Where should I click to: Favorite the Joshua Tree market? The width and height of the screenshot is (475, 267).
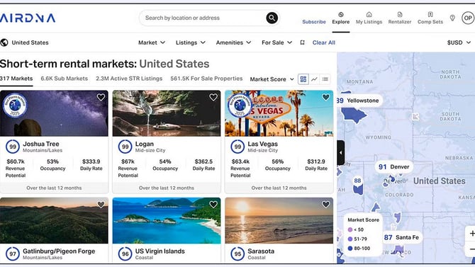[x=101, y=97]
